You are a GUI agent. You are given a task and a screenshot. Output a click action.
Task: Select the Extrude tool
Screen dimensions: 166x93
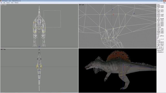point(162,19)
